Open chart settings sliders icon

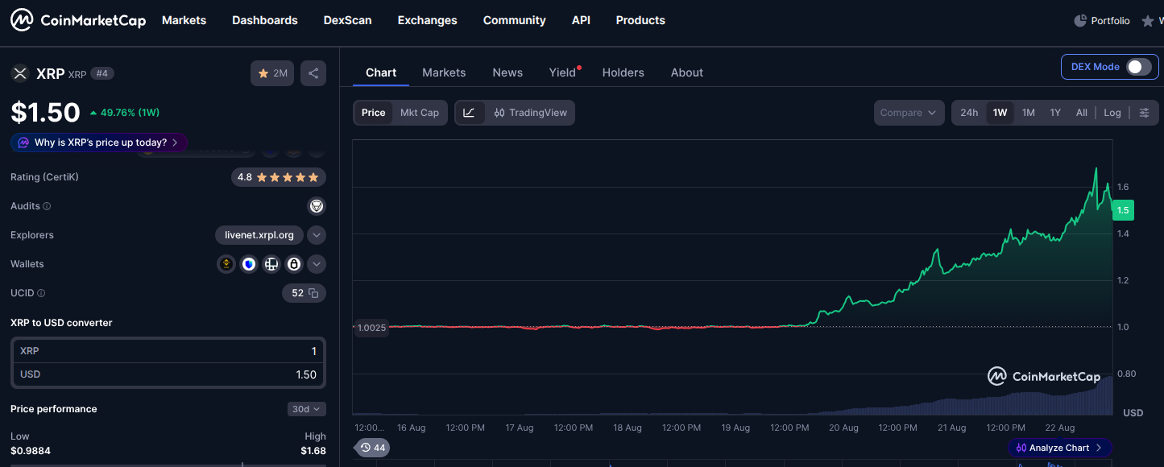click(1144, 113)
